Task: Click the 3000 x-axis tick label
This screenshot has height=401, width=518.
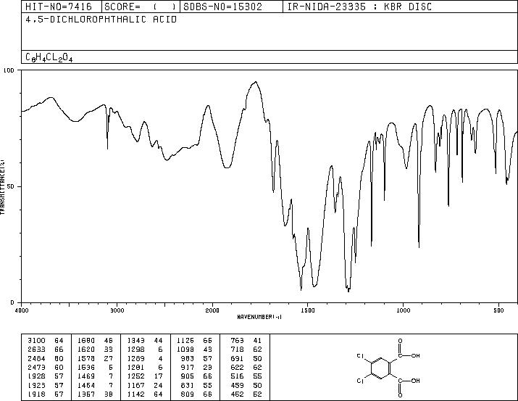Action: (117, 310)
